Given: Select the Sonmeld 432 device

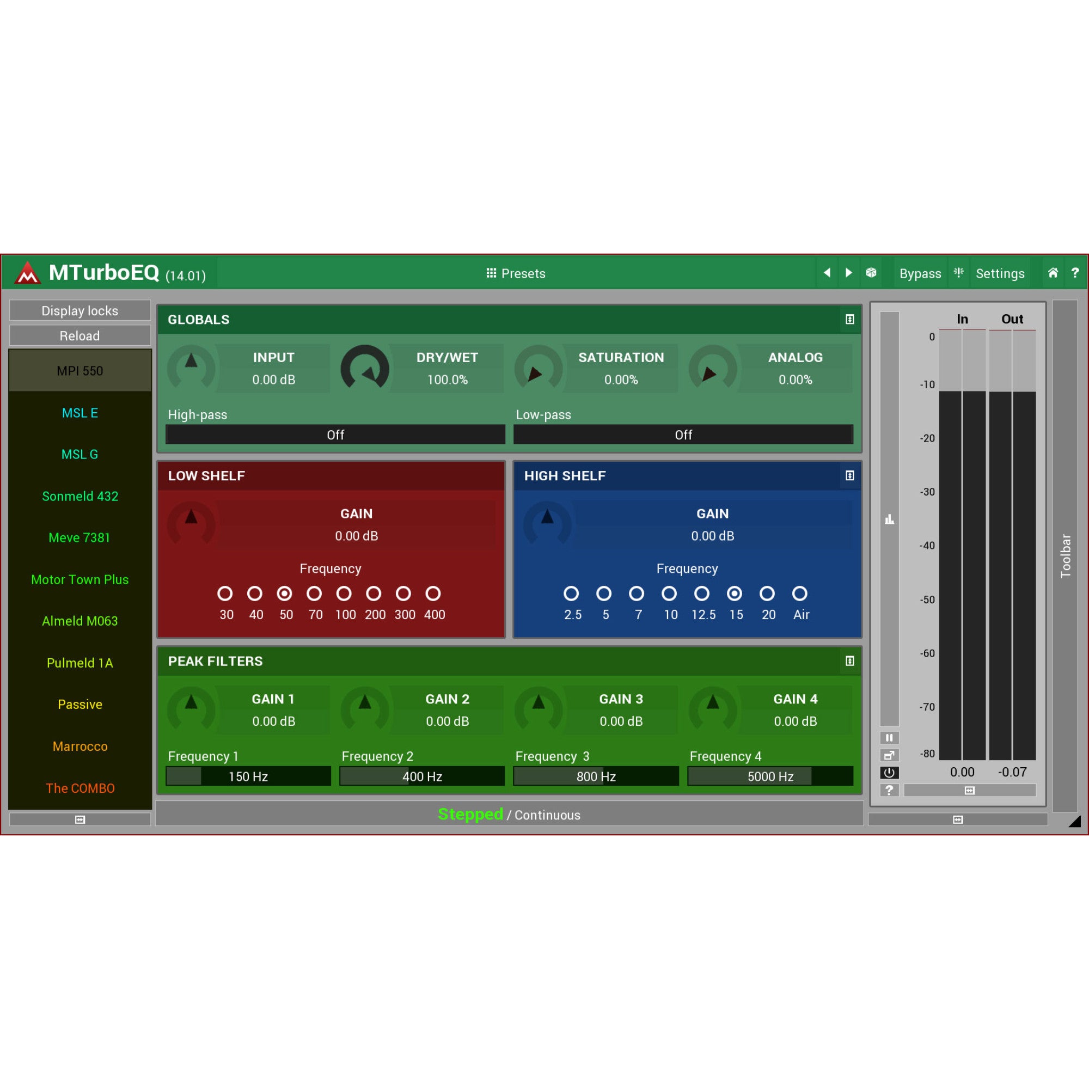Looking at the screenshot, I should [80, 496].
